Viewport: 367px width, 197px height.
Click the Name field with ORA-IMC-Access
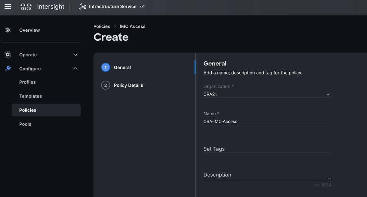[267, 122]
